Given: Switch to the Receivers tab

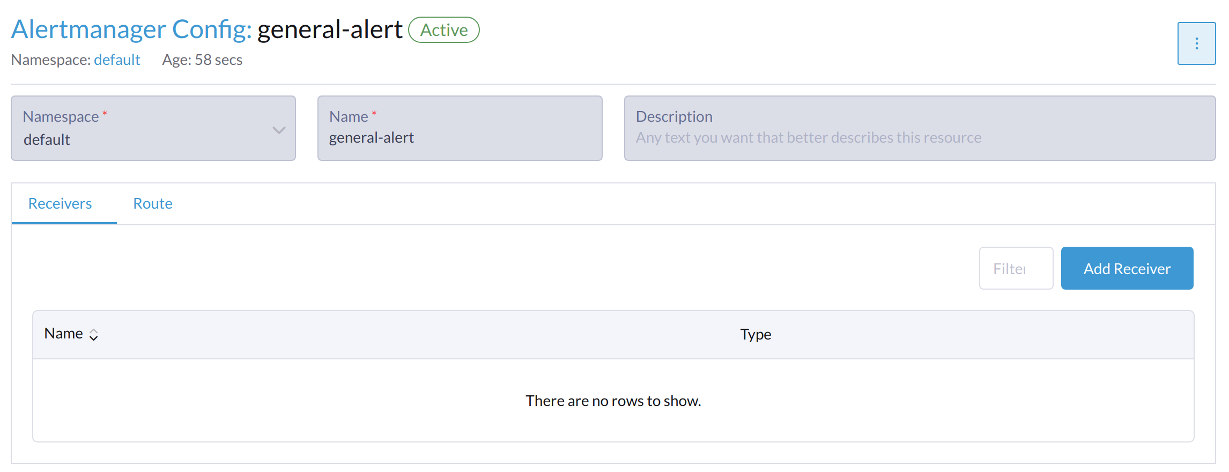Looking at the screenshot, I should (60, 204).
